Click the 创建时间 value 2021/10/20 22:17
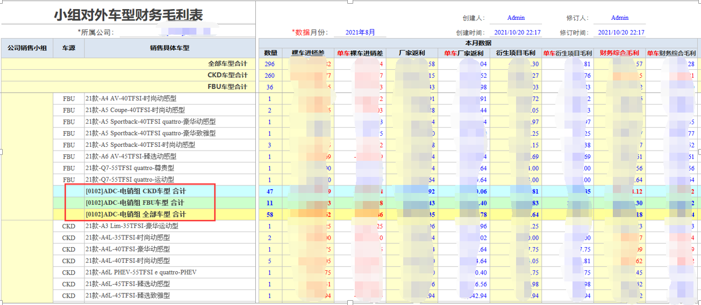 pyautogui.click(x=517, y=32)
